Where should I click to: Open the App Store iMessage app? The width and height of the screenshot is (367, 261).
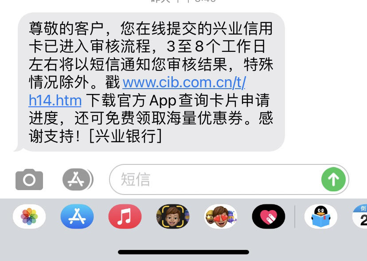(x=77, y=216)
